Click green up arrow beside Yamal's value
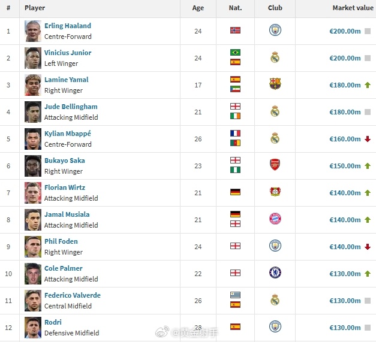376x342 pixels. tap(368, 85)
